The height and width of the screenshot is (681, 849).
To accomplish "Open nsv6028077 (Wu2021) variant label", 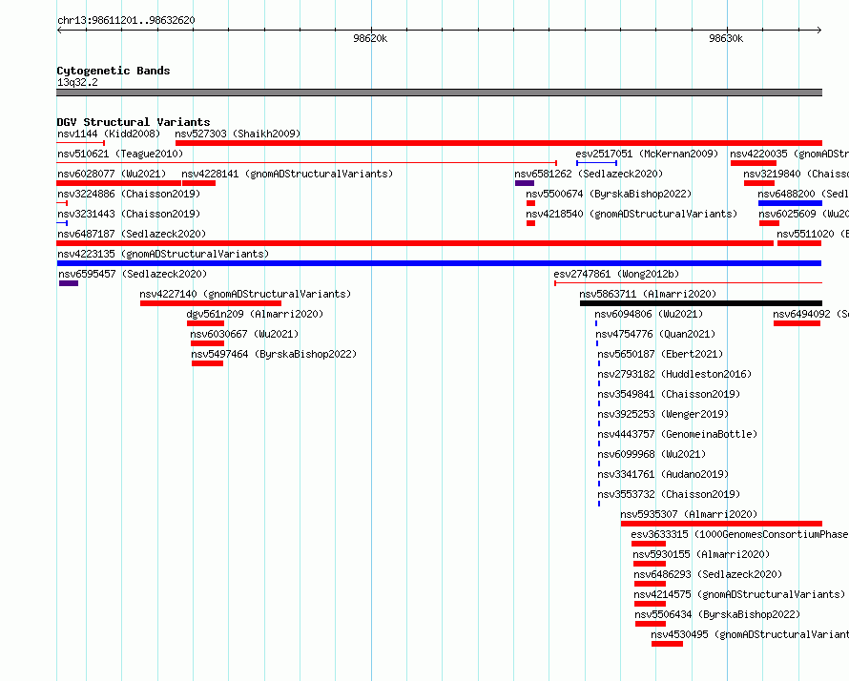I will [x=112, y=174].
